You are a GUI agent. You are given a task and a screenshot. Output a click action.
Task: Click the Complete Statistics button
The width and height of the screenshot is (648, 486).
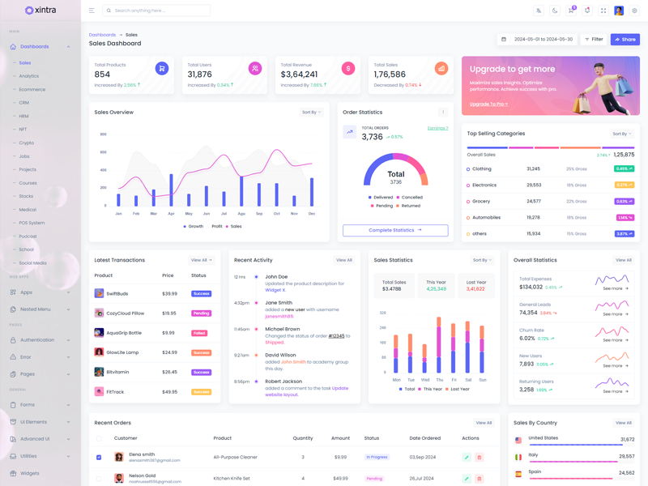pyautogui.click(x=395, y=230)
